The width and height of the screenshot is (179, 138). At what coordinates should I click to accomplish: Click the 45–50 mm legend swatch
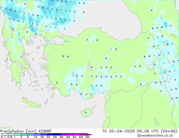point(83,134)
